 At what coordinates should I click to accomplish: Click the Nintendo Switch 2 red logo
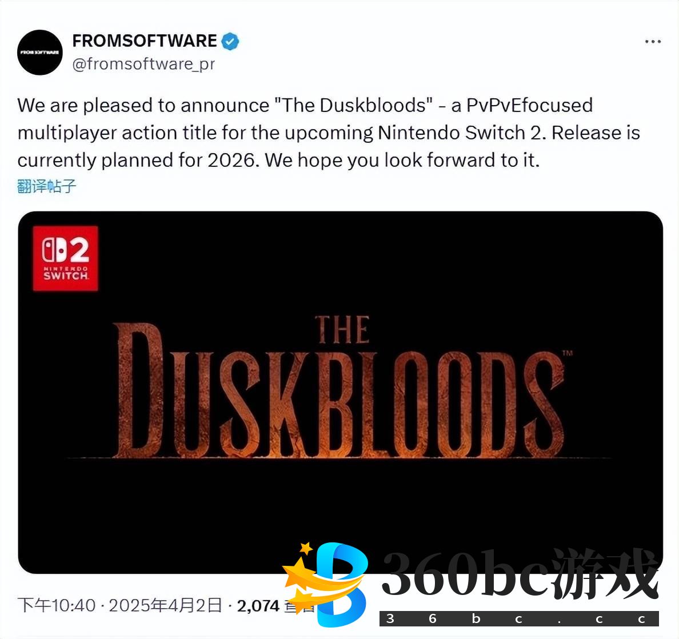pos(65,258)
